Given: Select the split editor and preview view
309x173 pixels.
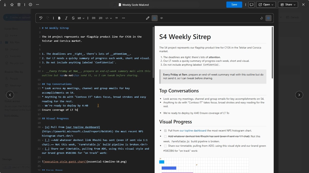Looking at the screenshot, I should point(155,18).
